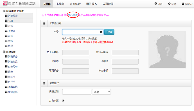The image size is (194, 111).
Task: Open the 公司管理 tab
Action: [108, 4]
